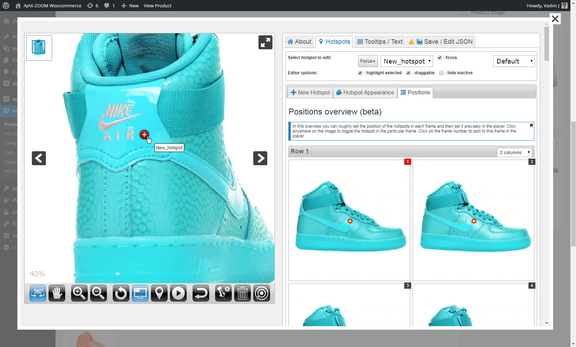The image size is (576, 347).
Task: Open the Hotspot Appearance subtab
Action: (365, 93)
